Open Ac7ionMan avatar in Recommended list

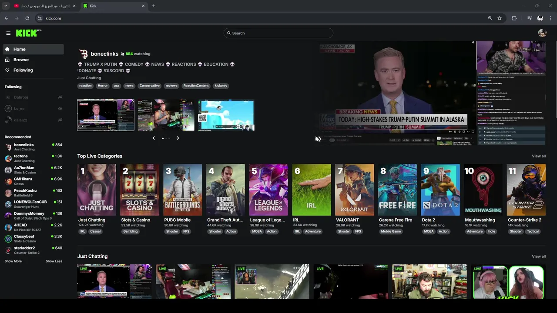coord(8,170)
